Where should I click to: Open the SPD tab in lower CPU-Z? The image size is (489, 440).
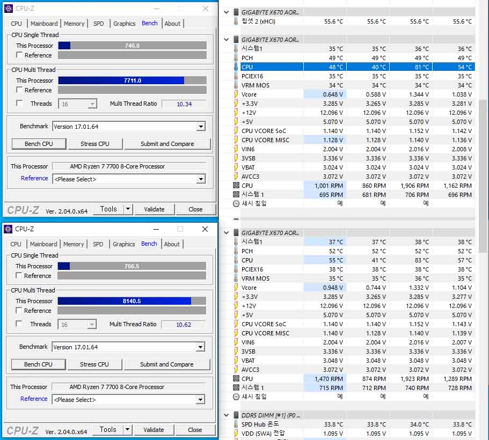98,244
